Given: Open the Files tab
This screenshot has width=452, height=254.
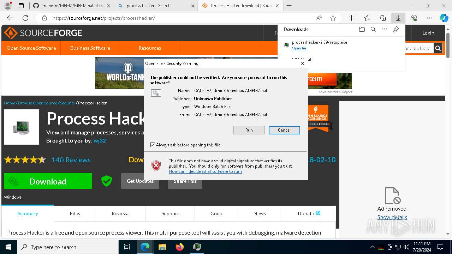Looking at the screenshot, I should coord(75,213).
